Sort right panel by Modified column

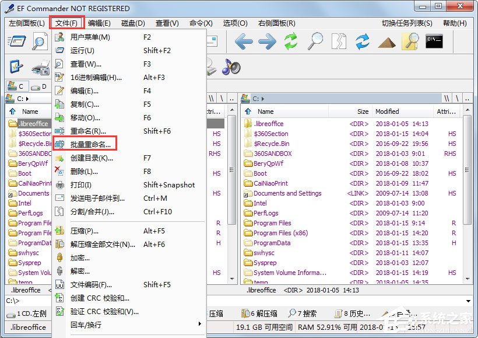[x=402, y=111]
